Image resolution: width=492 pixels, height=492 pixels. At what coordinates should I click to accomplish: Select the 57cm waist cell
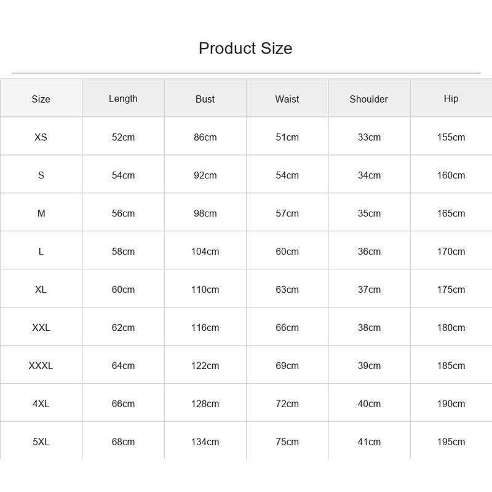pyautogui.click(x=287, y=213)
